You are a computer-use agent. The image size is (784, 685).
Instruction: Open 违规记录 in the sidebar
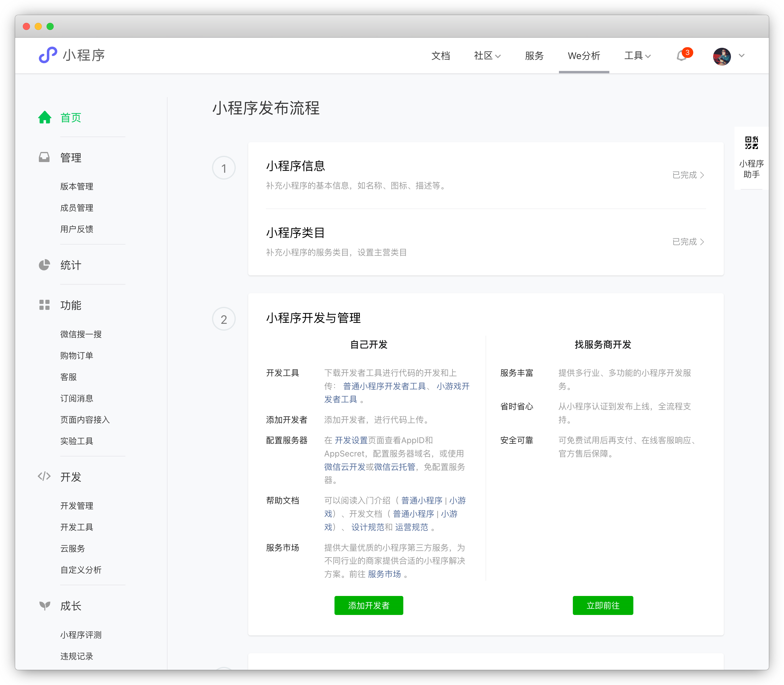pyautogui.click(x=77, y=656)
